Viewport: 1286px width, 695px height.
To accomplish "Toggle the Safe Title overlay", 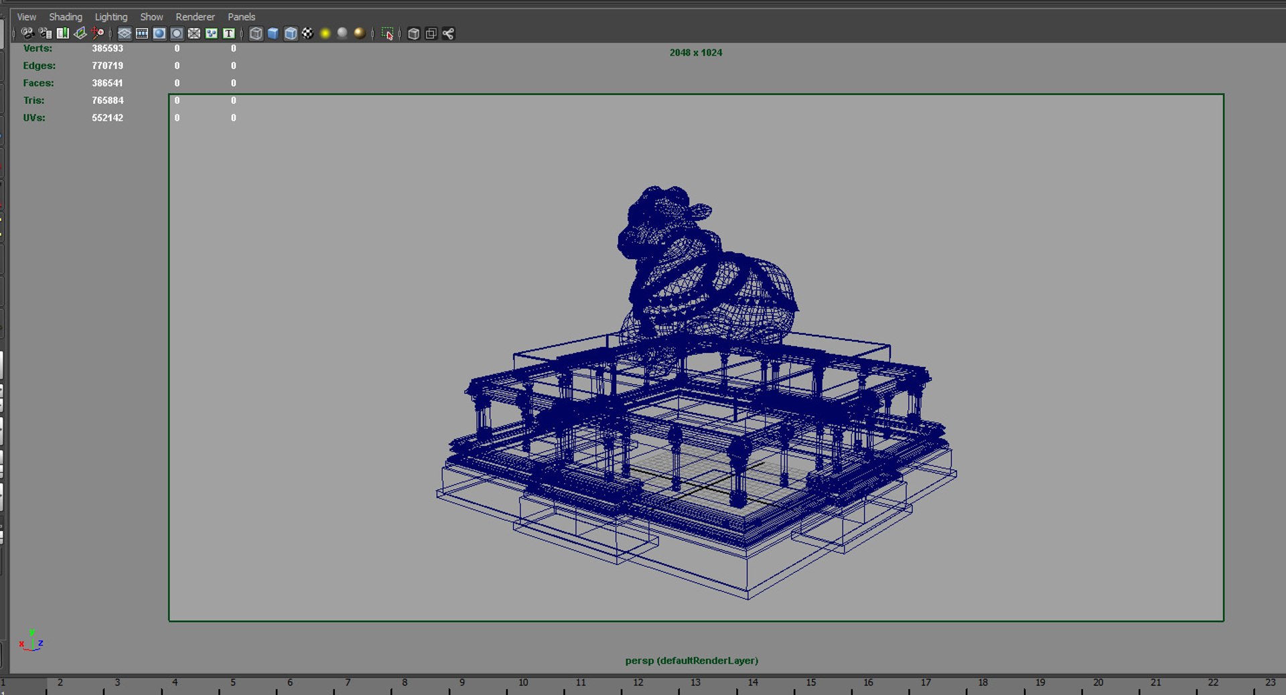I will (x=229, y=33).
